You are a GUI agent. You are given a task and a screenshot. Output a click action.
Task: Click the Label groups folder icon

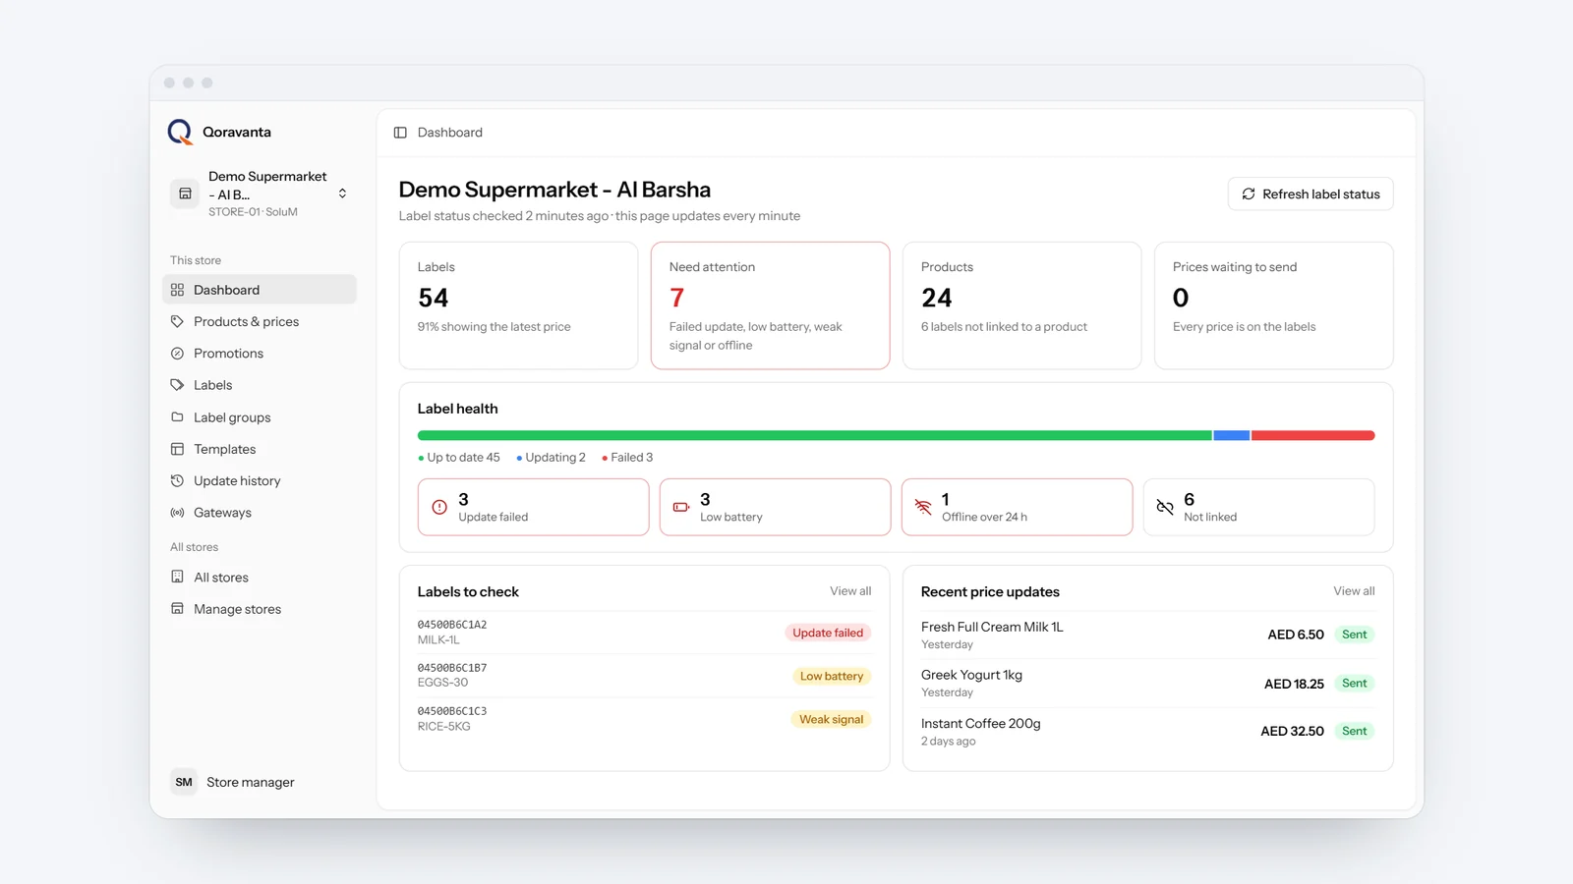click(x=177, y=417)
